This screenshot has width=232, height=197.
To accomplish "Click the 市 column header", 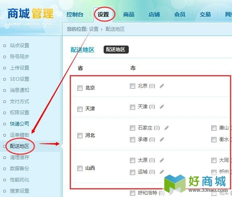I will tap(133, 68).
